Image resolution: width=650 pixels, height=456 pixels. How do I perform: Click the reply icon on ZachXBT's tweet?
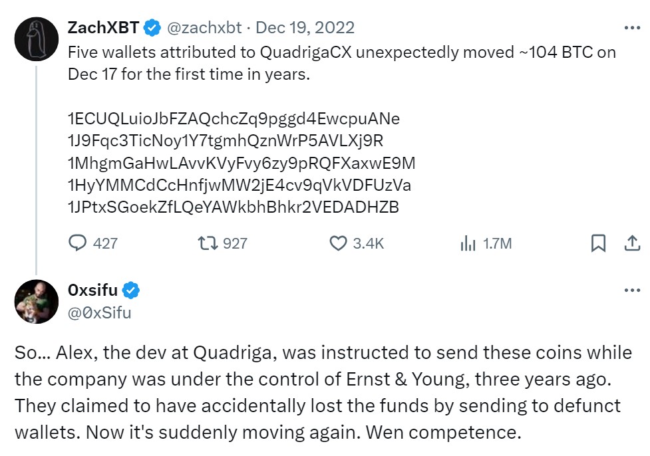(x=78, y=243)
